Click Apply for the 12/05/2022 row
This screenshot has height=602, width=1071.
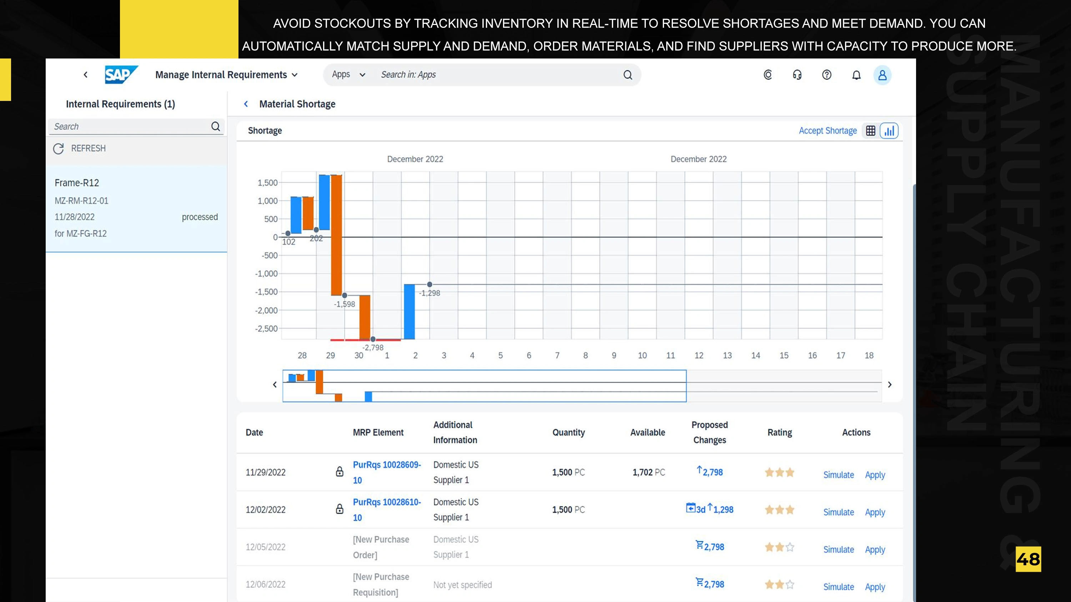(875, 550)
